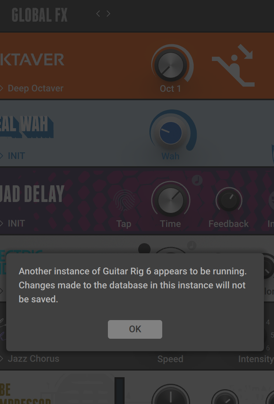Screen dimensions: 274x404
Task: Expand the Quad Delay INIT preset chevron
Action: click(1, 223)
